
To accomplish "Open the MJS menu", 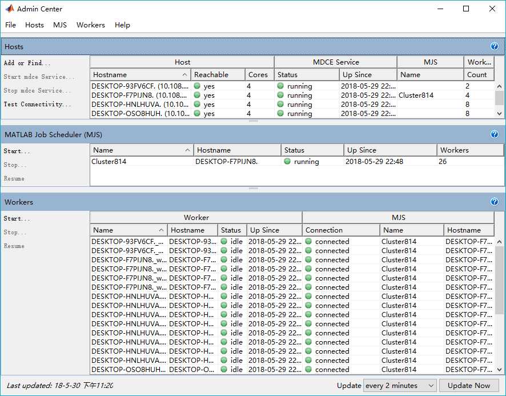I will [x=60, y=25].
